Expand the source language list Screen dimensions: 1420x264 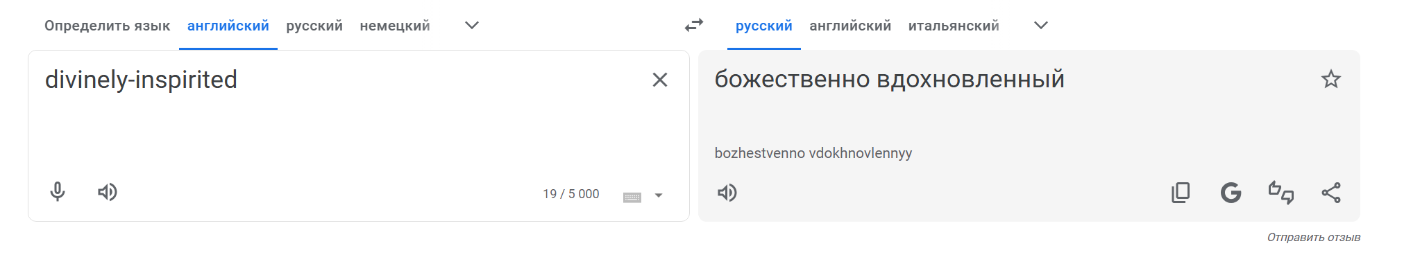click(x=472, y=26)
